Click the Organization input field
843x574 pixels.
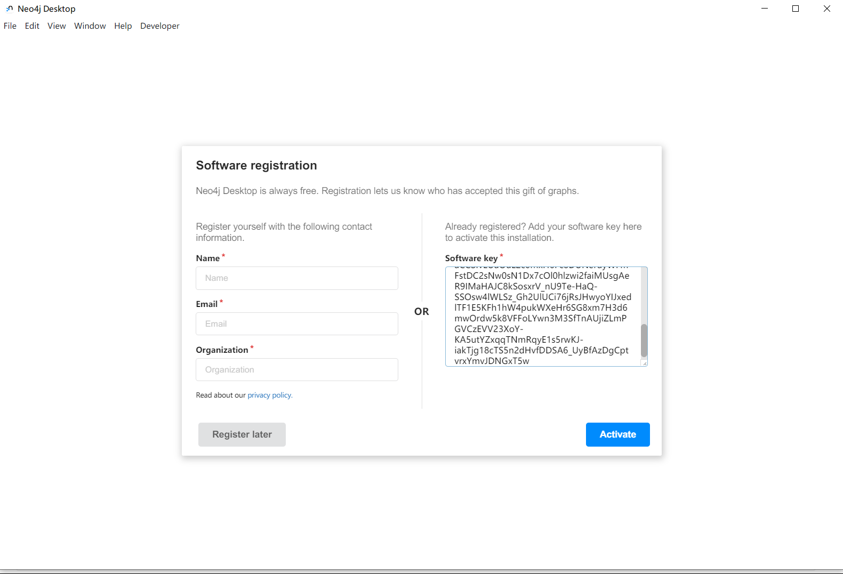(297, 370)
